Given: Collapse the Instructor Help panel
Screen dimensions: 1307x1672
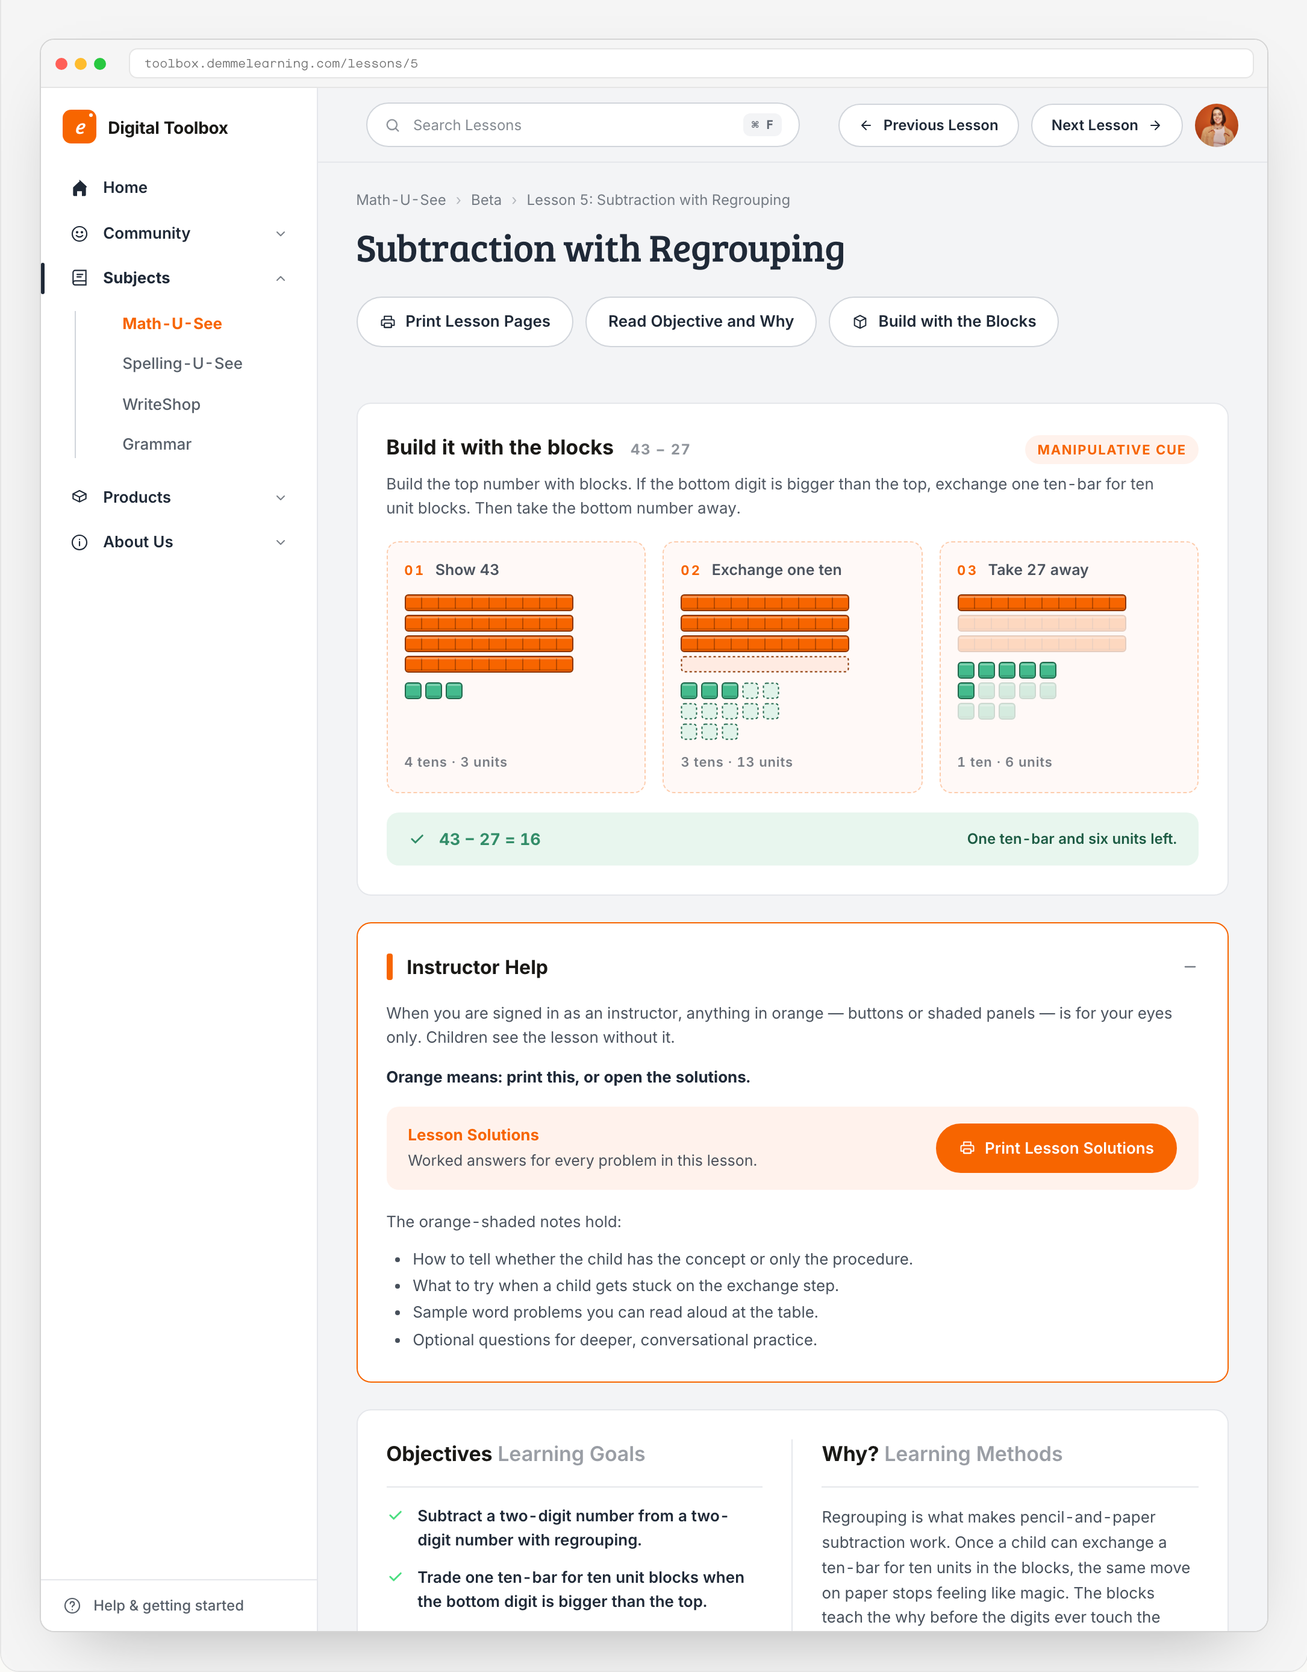Looking at the screenshot, I should click(1189, 967).
